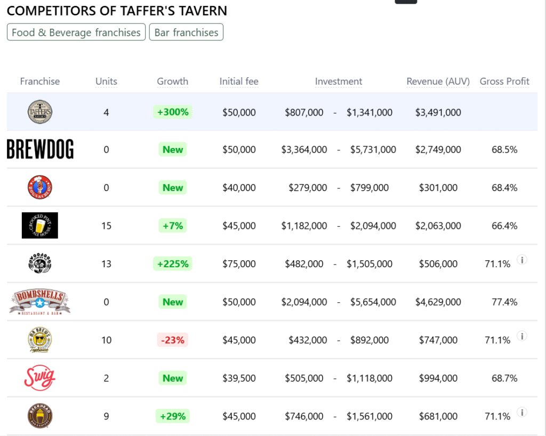The image size is (546, 436).
Task: Sort by Revenue (AUV) column header
Action: coord(438,81)
